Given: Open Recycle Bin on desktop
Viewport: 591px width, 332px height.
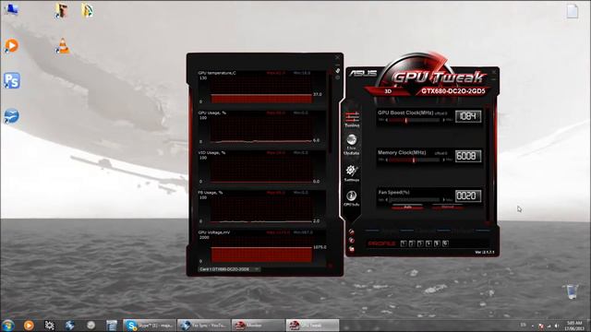Looking at the screenshot, I should click(x=572, y=291).
